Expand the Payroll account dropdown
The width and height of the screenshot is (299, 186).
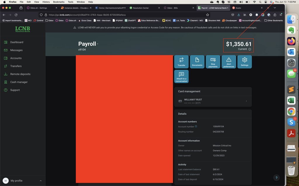tap(98, 44)
